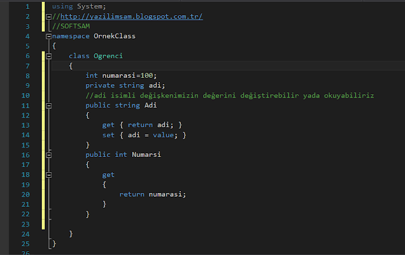The height and width of the screenshot is (255, 405).
Task: Click 'set { adi = value; }' line
Action: coord(144,135)
